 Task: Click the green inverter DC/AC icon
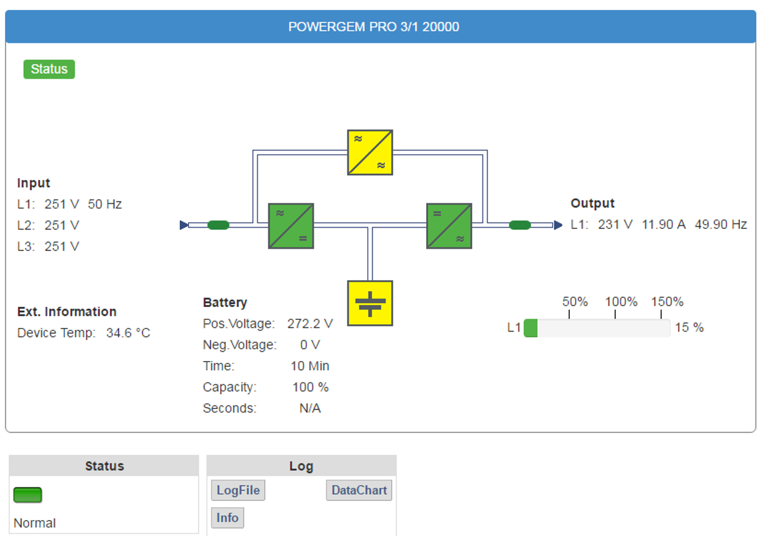pos(449,226)
